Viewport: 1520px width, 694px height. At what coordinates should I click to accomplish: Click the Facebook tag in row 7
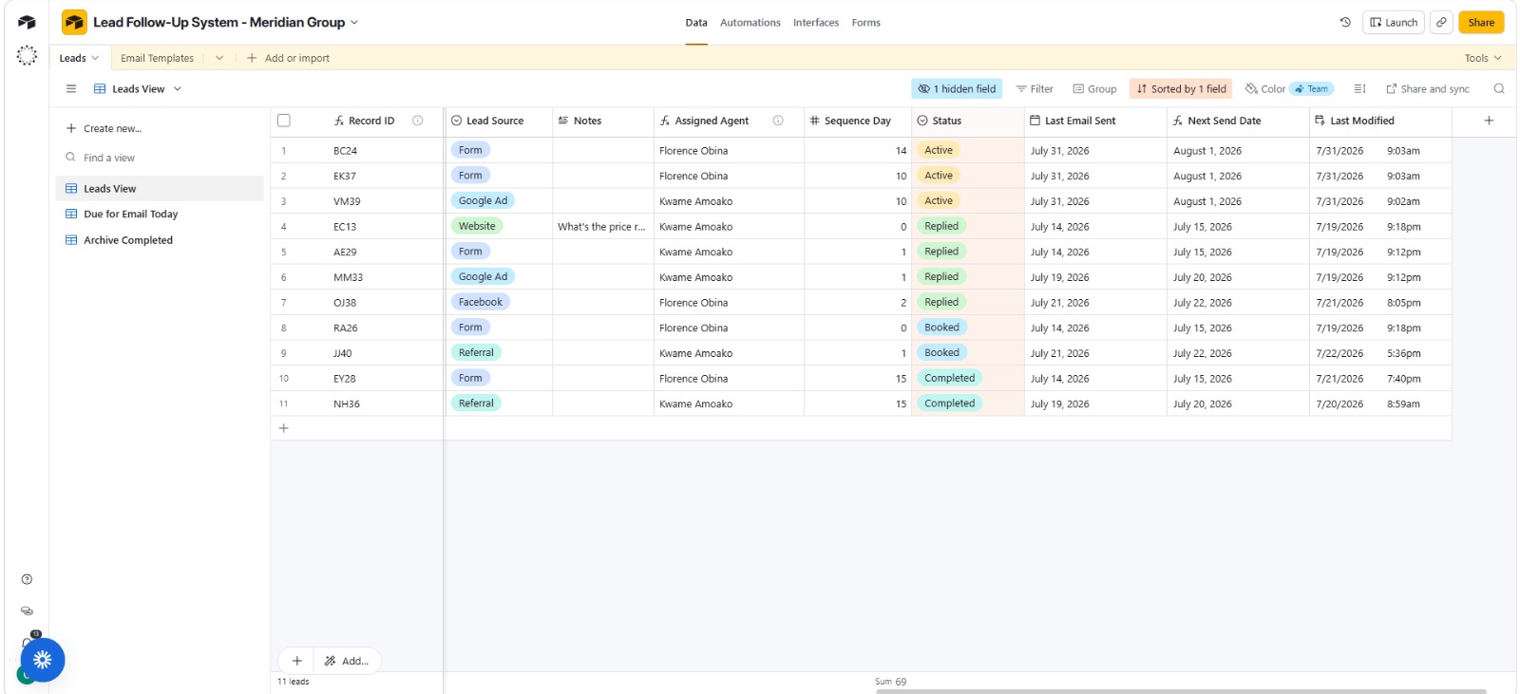(x=481, y=302)
